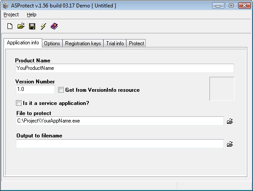Enable Get from VersionInfo resource checkbox
This screenshot has height=191, width=253.
click(x=61, y=90)
